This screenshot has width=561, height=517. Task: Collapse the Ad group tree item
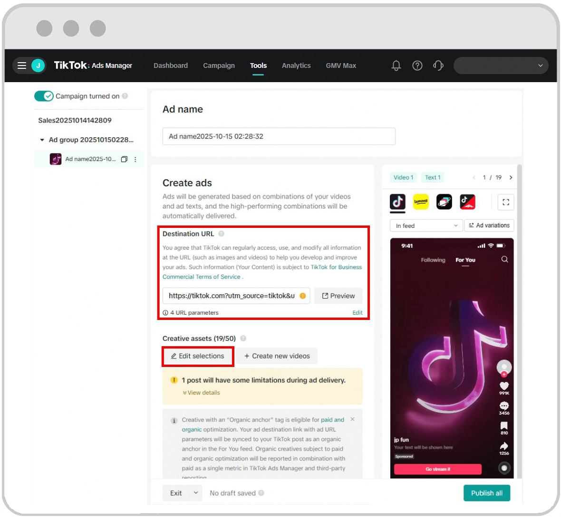tap(42, 140)
